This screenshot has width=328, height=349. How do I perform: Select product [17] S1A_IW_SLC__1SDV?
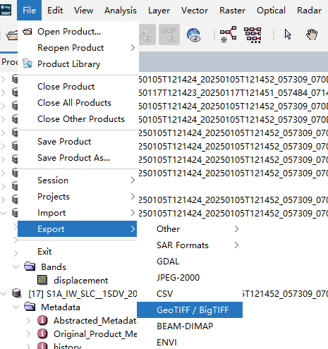tap(83, 294)
